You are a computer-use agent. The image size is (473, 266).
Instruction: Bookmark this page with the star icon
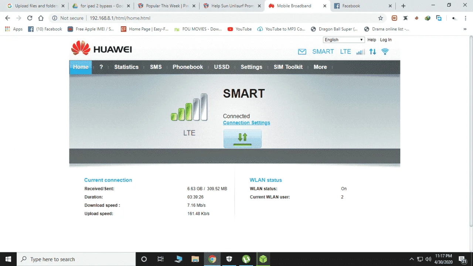[x=381, y=18]
